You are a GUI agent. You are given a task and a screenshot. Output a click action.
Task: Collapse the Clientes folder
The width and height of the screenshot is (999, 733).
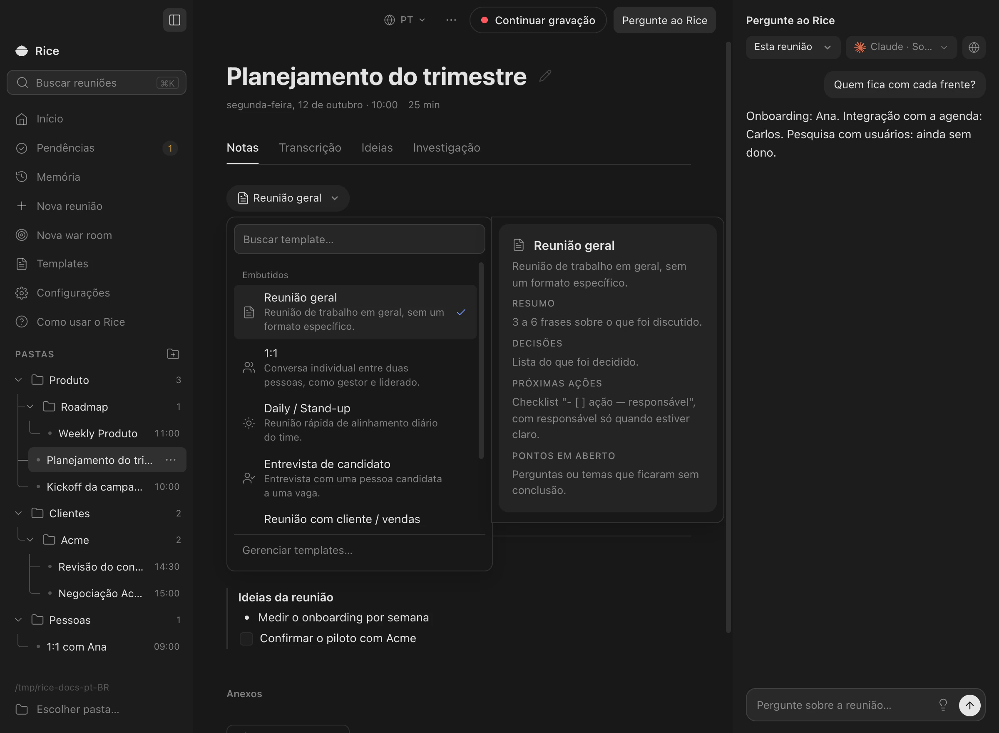point(18,513)
